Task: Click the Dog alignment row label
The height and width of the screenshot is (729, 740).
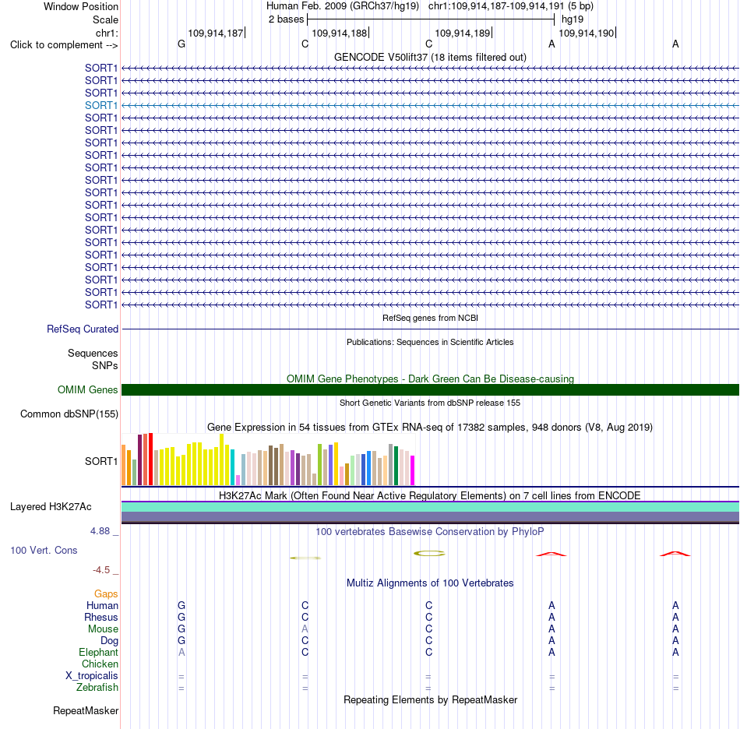Action: point(109,641)
